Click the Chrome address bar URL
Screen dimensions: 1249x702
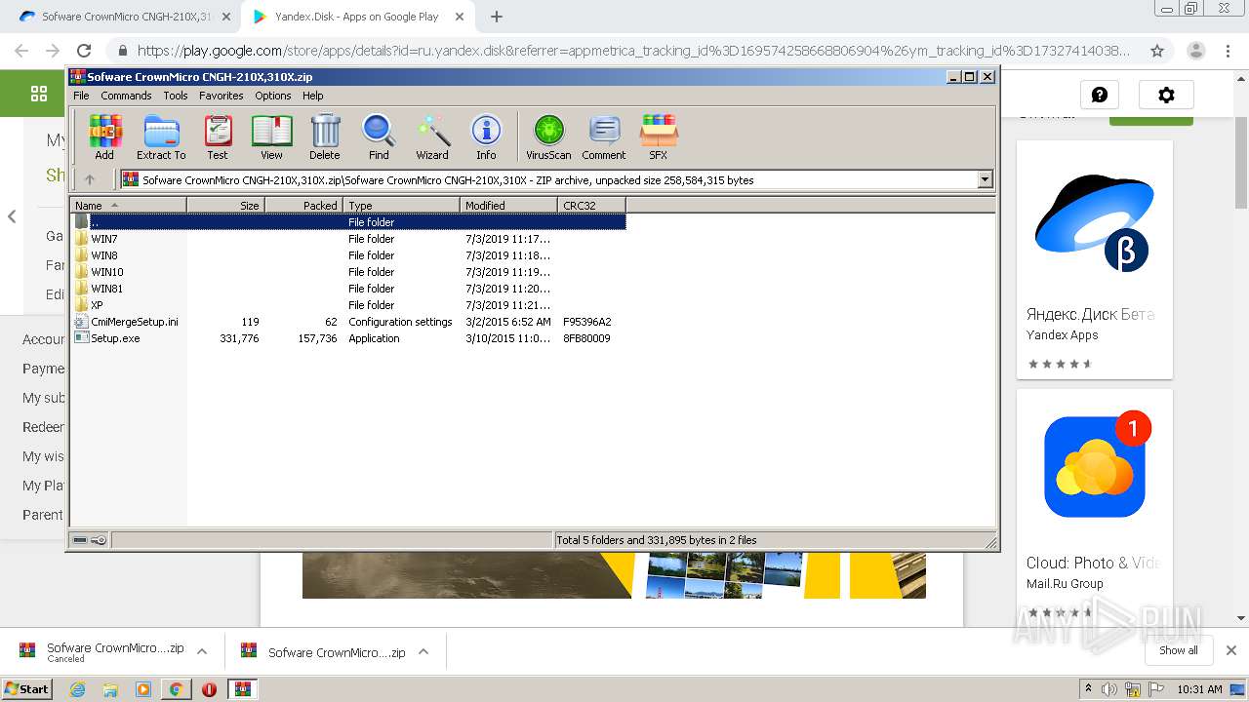pos(633,51)
